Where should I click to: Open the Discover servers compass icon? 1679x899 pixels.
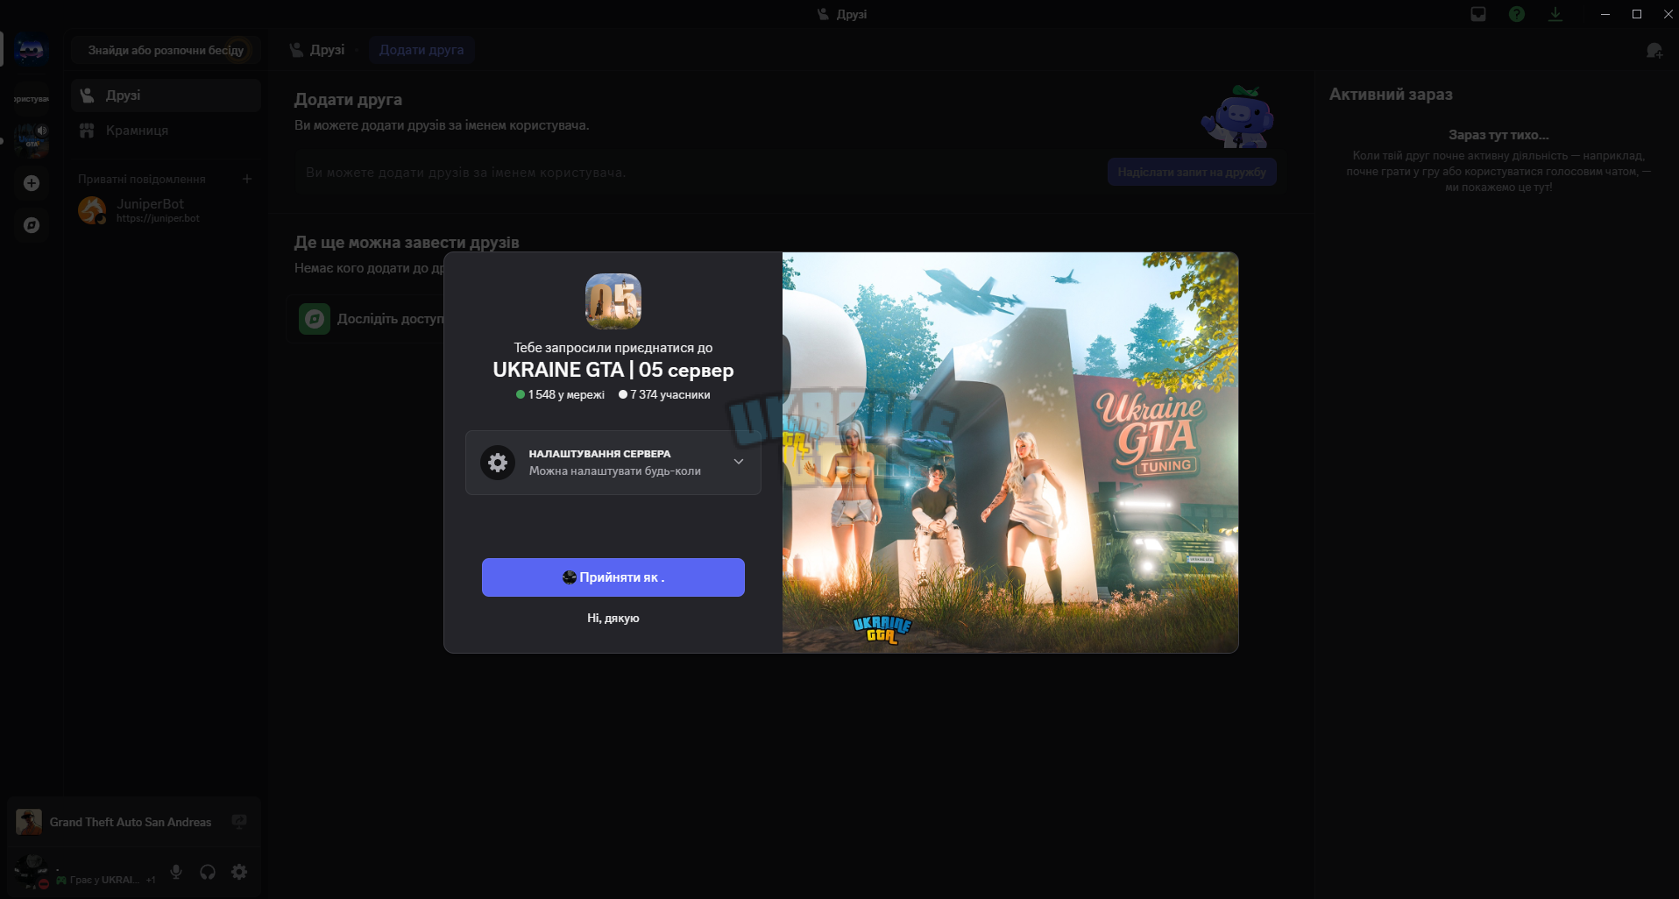(32, 225)
